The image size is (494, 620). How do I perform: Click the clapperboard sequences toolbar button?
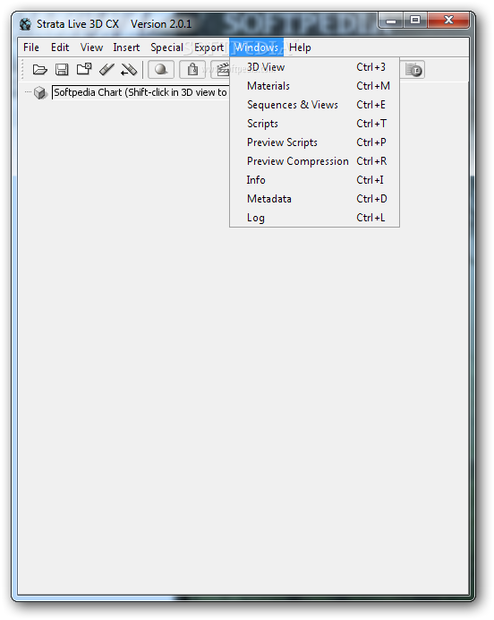[220, 70]
